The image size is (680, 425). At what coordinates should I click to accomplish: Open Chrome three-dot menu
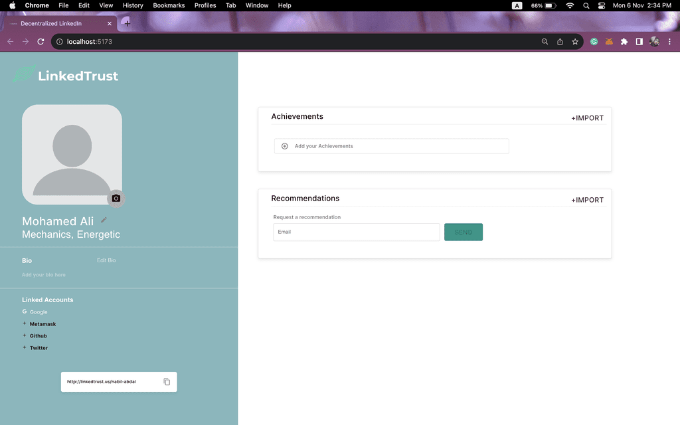(x=669, y=42)
